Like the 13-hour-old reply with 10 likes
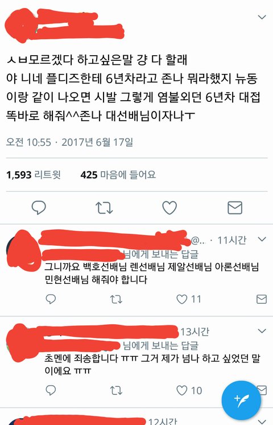273x425 pixels. [189, 390]
